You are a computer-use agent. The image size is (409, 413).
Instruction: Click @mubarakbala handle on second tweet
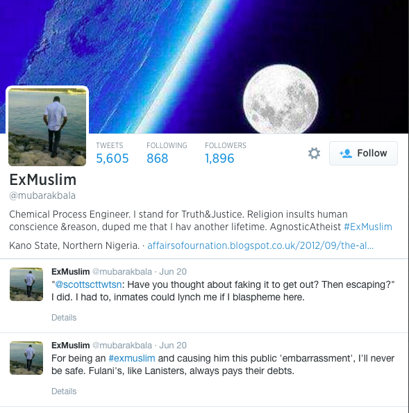(122, 346)
